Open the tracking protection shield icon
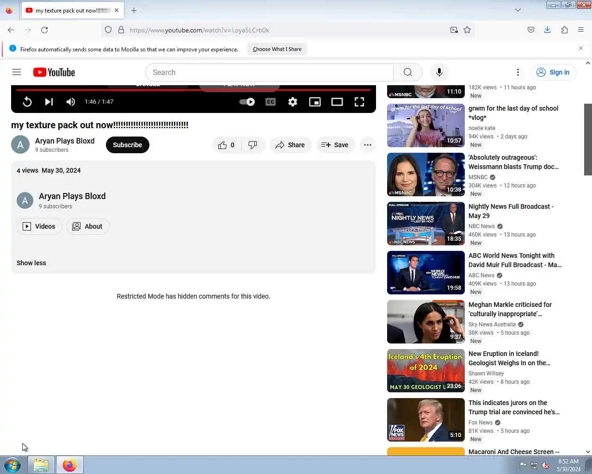The image size is (592, 474). 108,30
